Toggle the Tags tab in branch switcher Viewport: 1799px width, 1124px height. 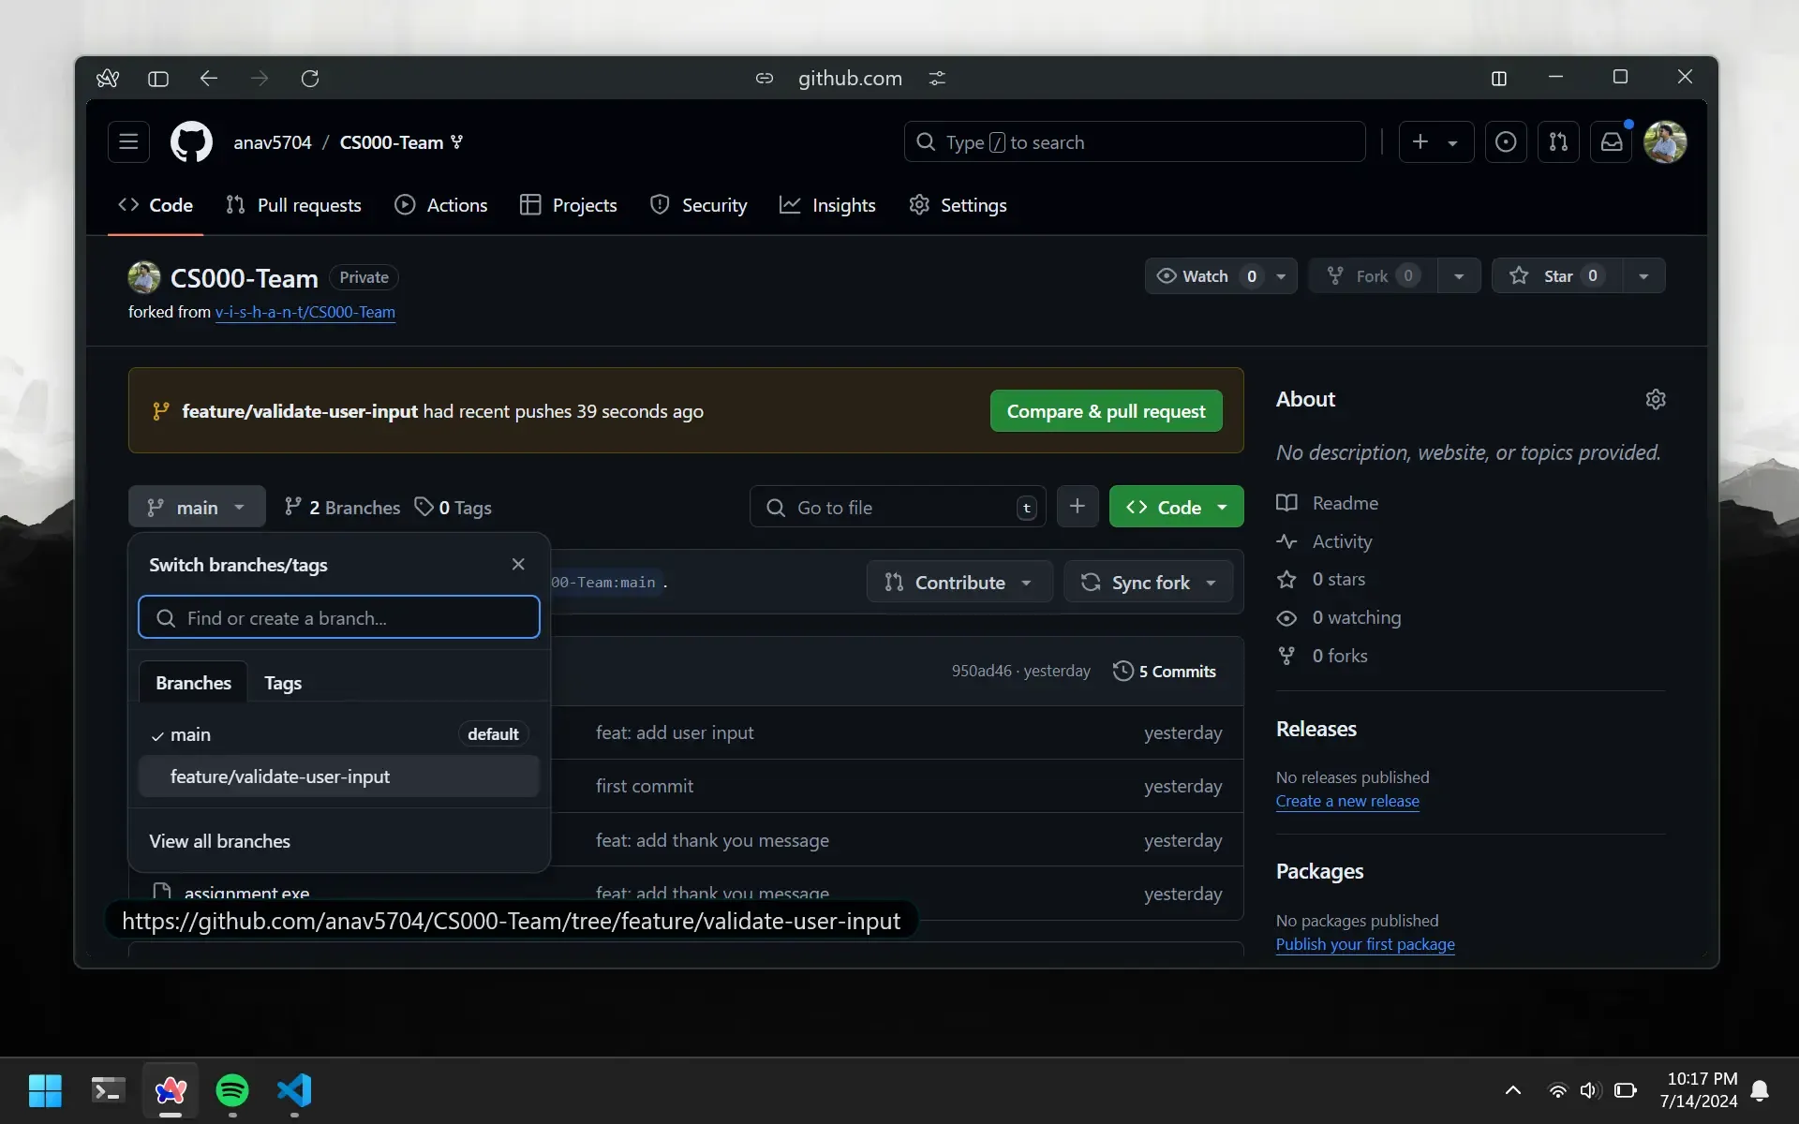(x=282, y=683)
